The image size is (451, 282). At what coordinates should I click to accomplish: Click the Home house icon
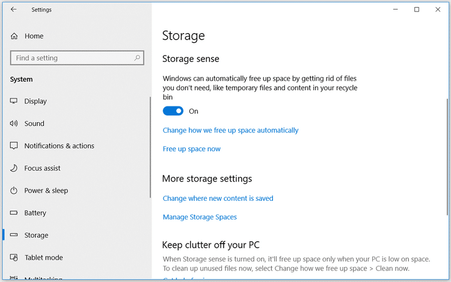click(14, 36)
